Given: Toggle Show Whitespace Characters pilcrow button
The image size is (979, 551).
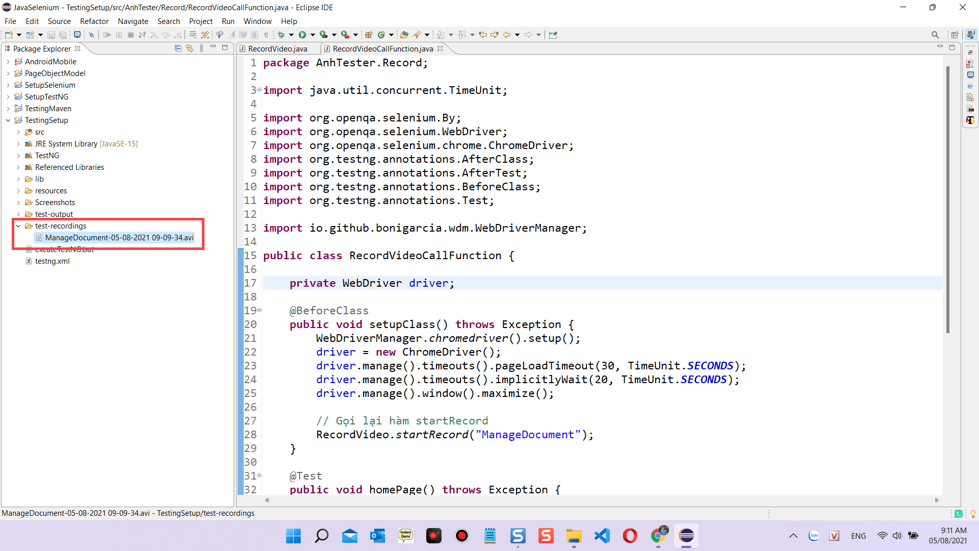Looking at the screenshot, I should 266,35.
